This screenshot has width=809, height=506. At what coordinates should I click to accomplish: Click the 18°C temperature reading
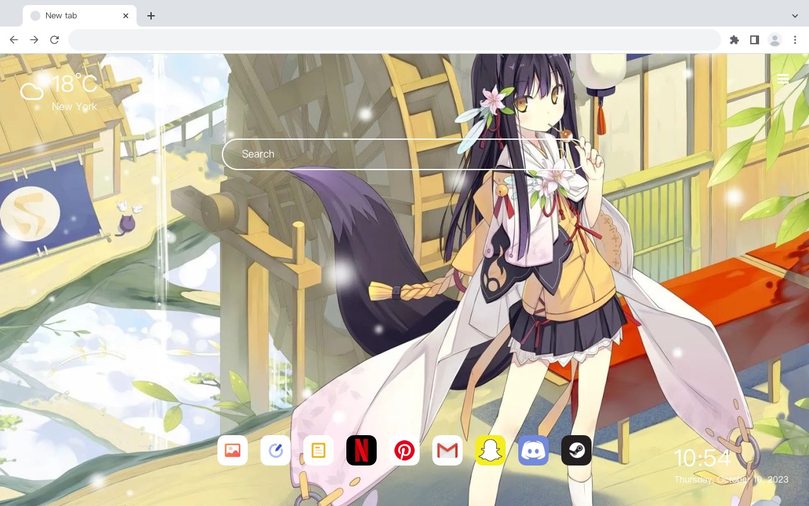click(x=75, y=85)
